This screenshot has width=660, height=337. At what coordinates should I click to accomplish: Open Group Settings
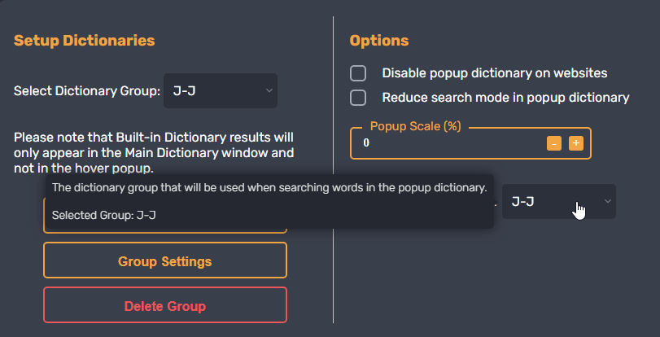(165, 261)
